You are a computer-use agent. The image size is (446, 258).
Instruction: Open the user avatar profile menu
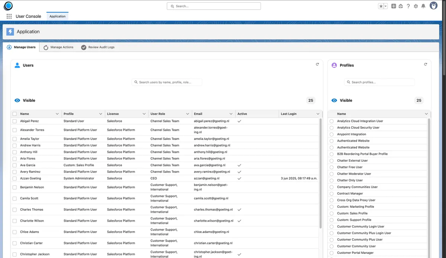point(433,6)
